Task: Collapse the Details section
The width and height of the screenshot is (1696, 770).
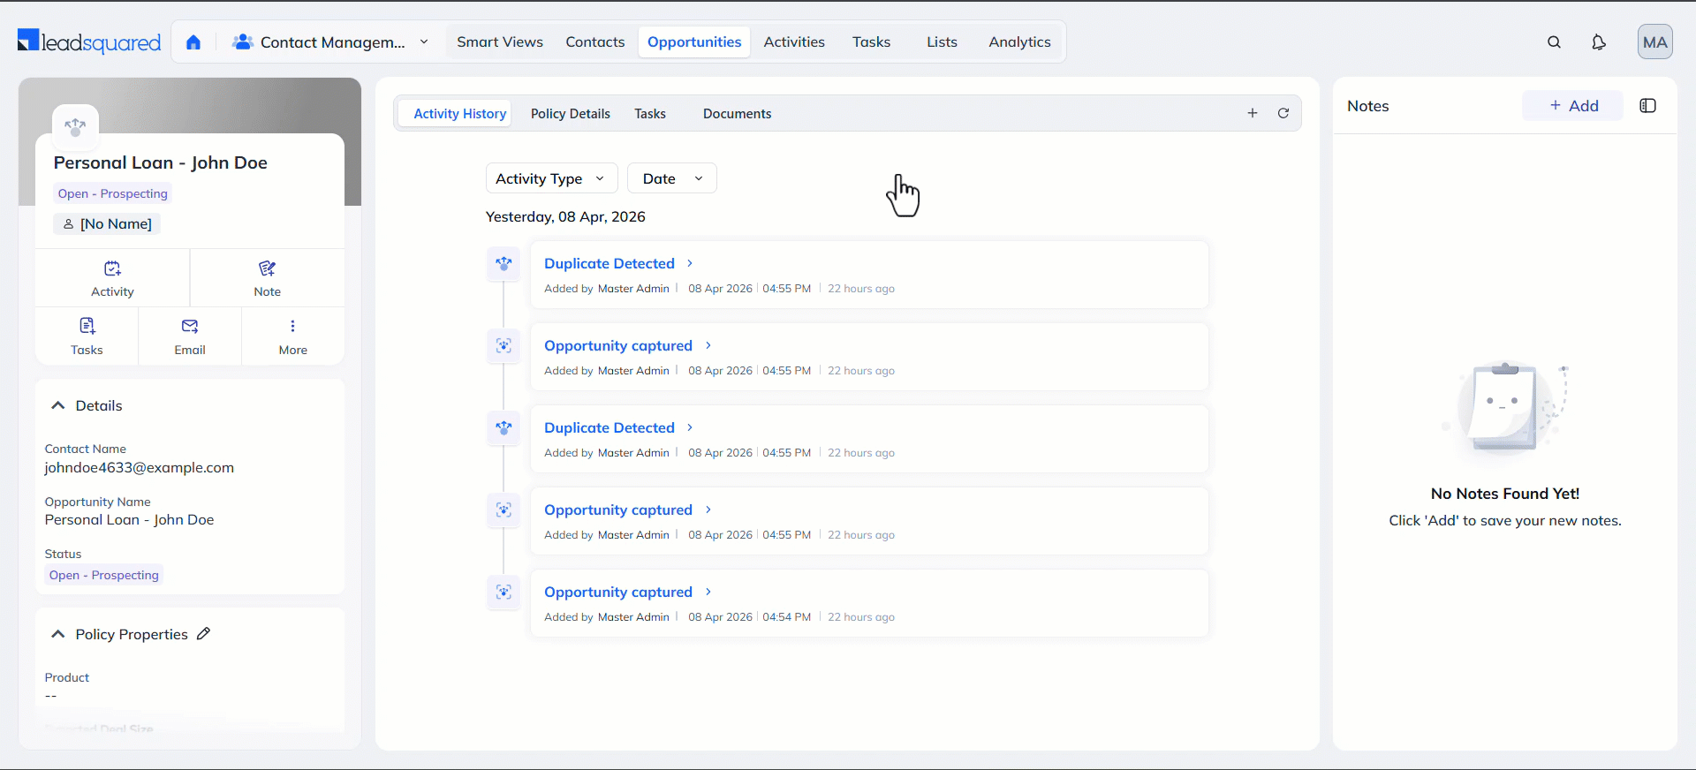Action: pos(58,405)
